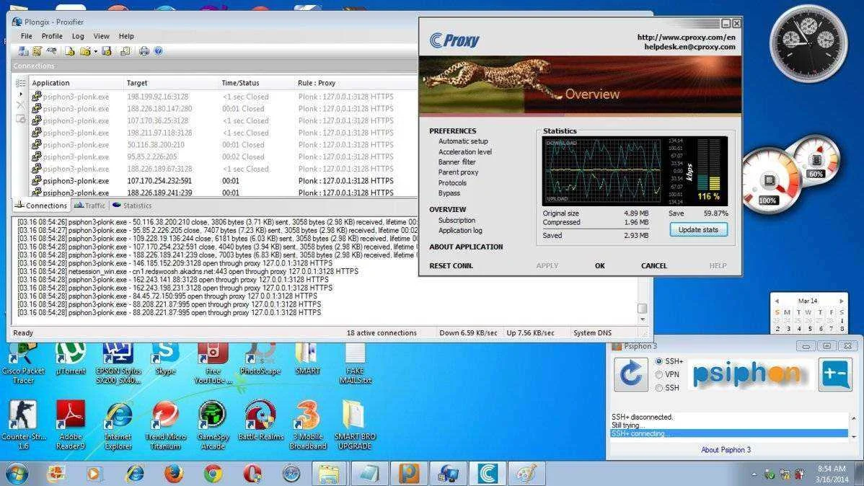Select connection row targeting 198.199.92.16:3128
Screen dimensions: 864x486
[223, 97]
